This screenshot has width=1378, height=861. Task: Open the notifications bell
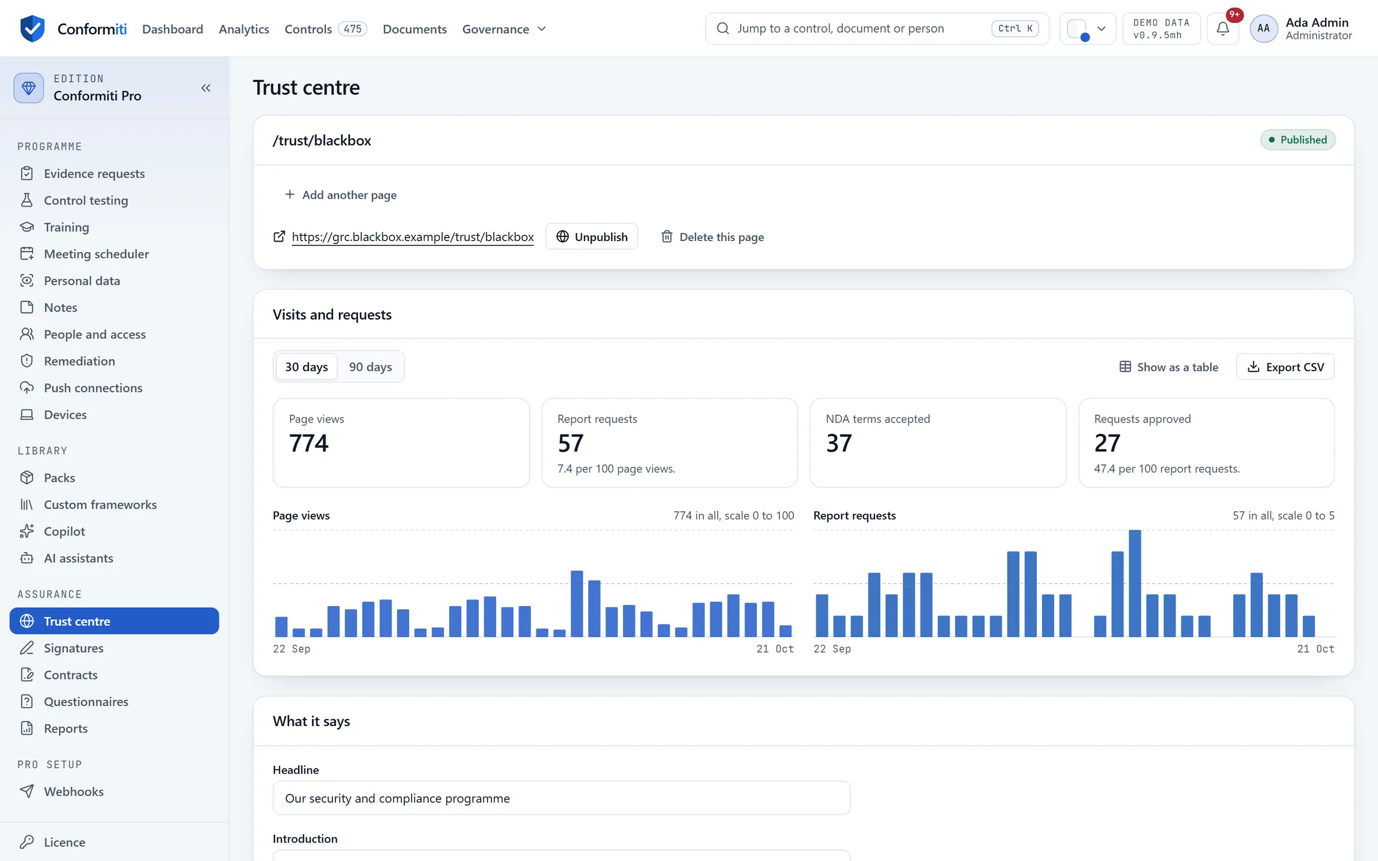tap(1222, 29)
